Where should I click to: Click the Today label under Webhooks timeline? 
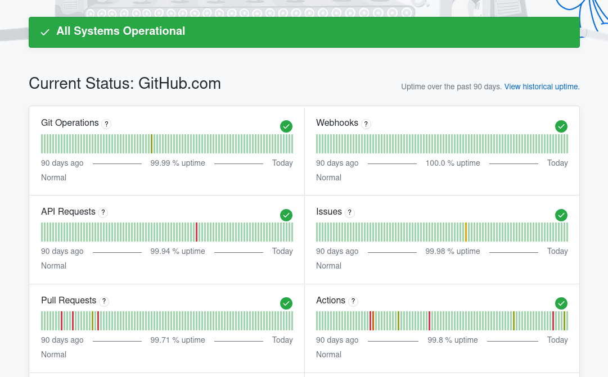(x=557, y=163)
